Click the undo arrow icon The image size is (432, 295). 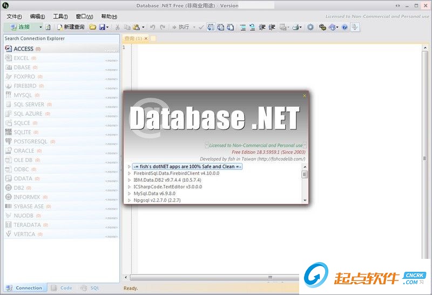pos(152,27)
